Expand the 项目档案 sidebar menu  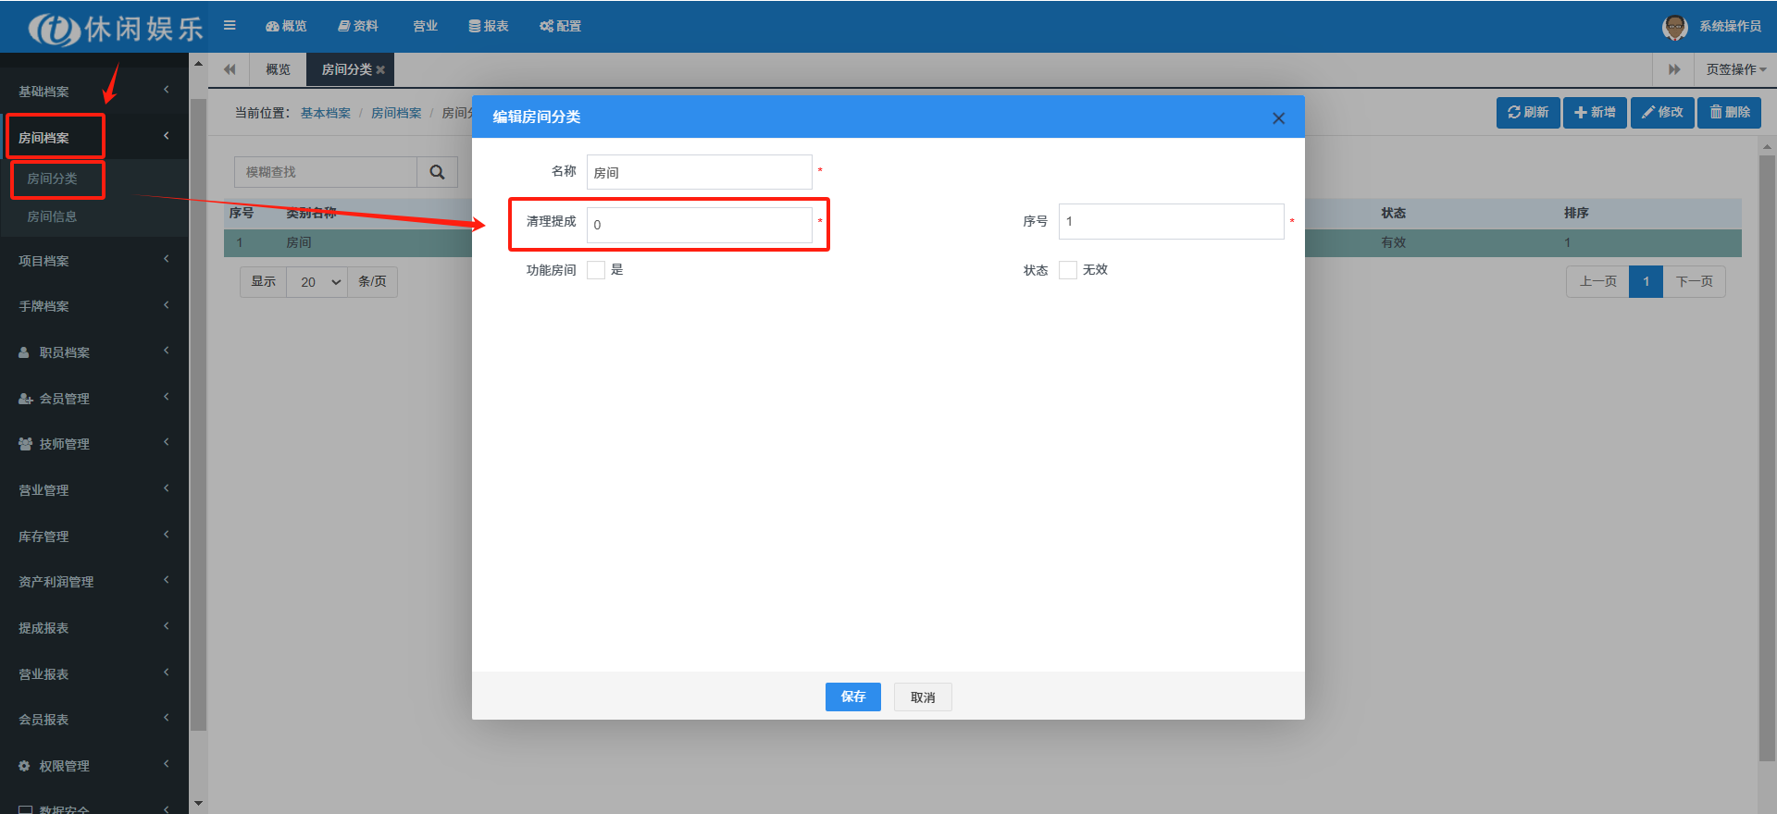93,261
